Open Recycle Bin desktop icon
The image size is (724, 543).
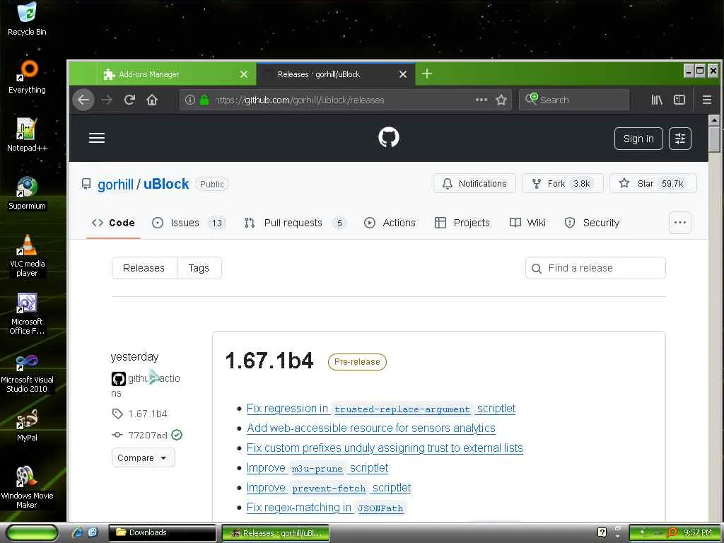pos(27,18)
